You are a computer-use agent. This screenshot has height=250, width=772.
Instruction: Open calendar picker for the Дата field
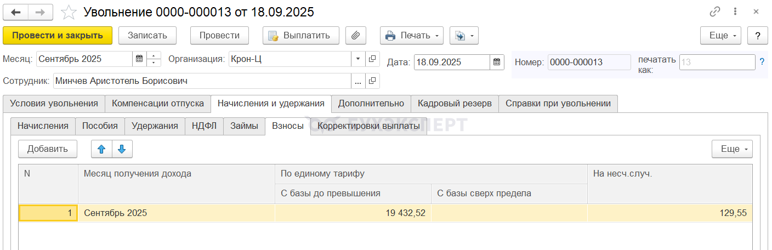click(x=497, y=62)
